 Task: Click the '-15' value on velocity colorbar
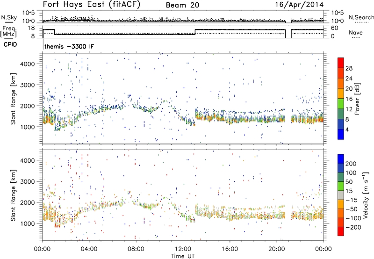(x=351, y=200)
